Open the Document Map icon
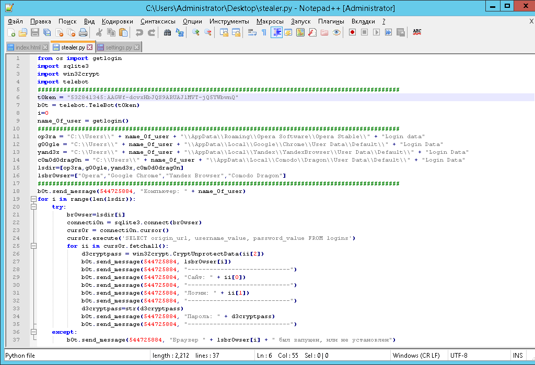535x365 pixels. pos(300,32)
